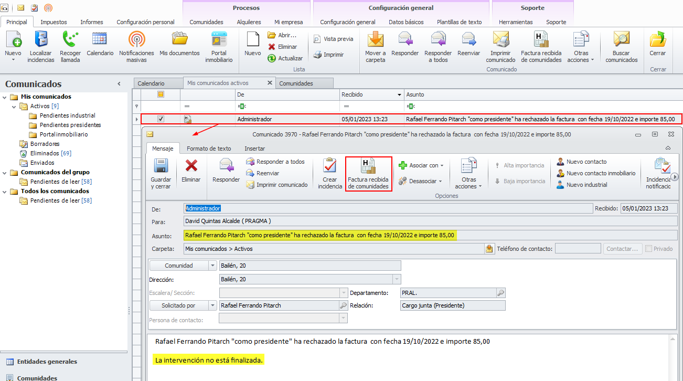Tick the Privado checkbox
Screen dimensions: 683x381
point(649,249)
